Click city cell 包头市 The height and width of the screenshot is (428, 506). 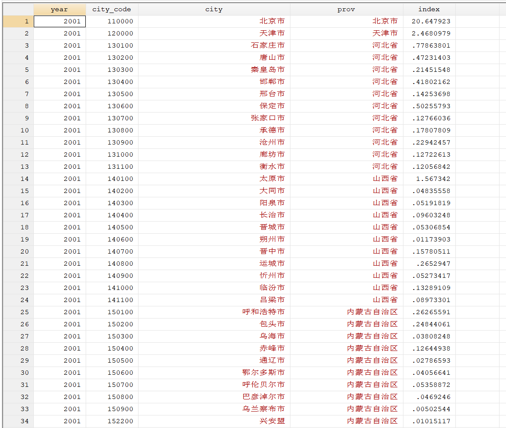[x=214, y=324]
